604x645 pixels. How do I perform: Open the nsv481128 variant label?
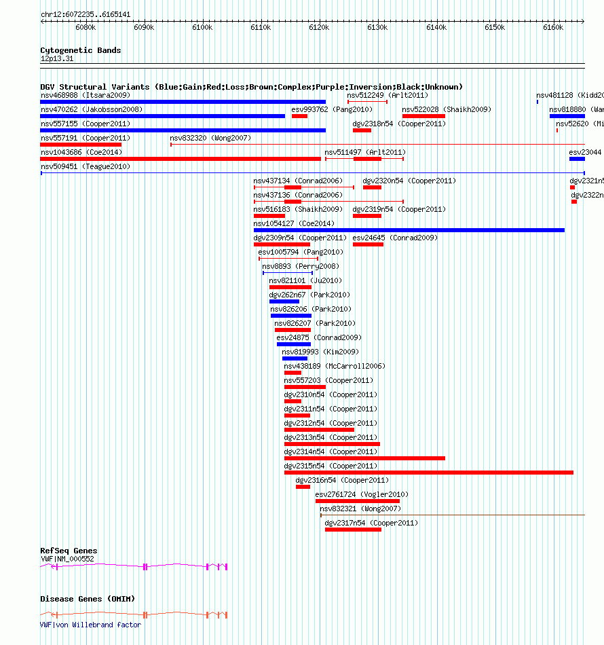[x=570, y=96]
